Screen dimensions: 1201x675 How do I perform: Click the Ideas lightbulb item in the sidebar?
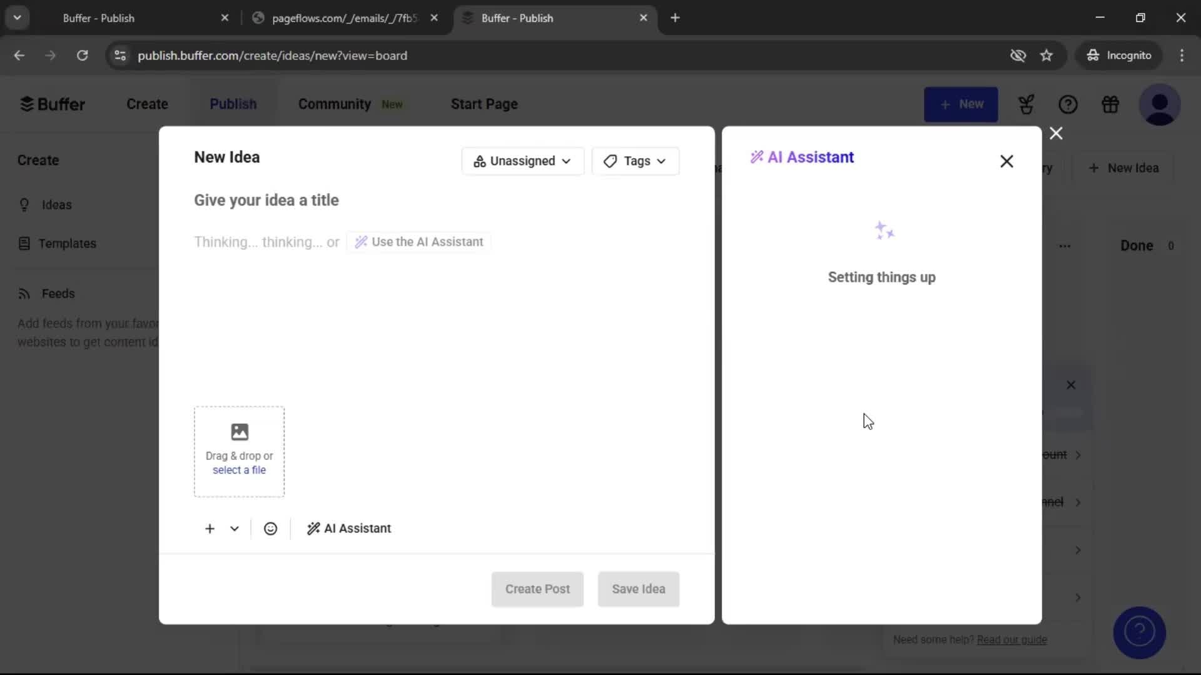56,204
